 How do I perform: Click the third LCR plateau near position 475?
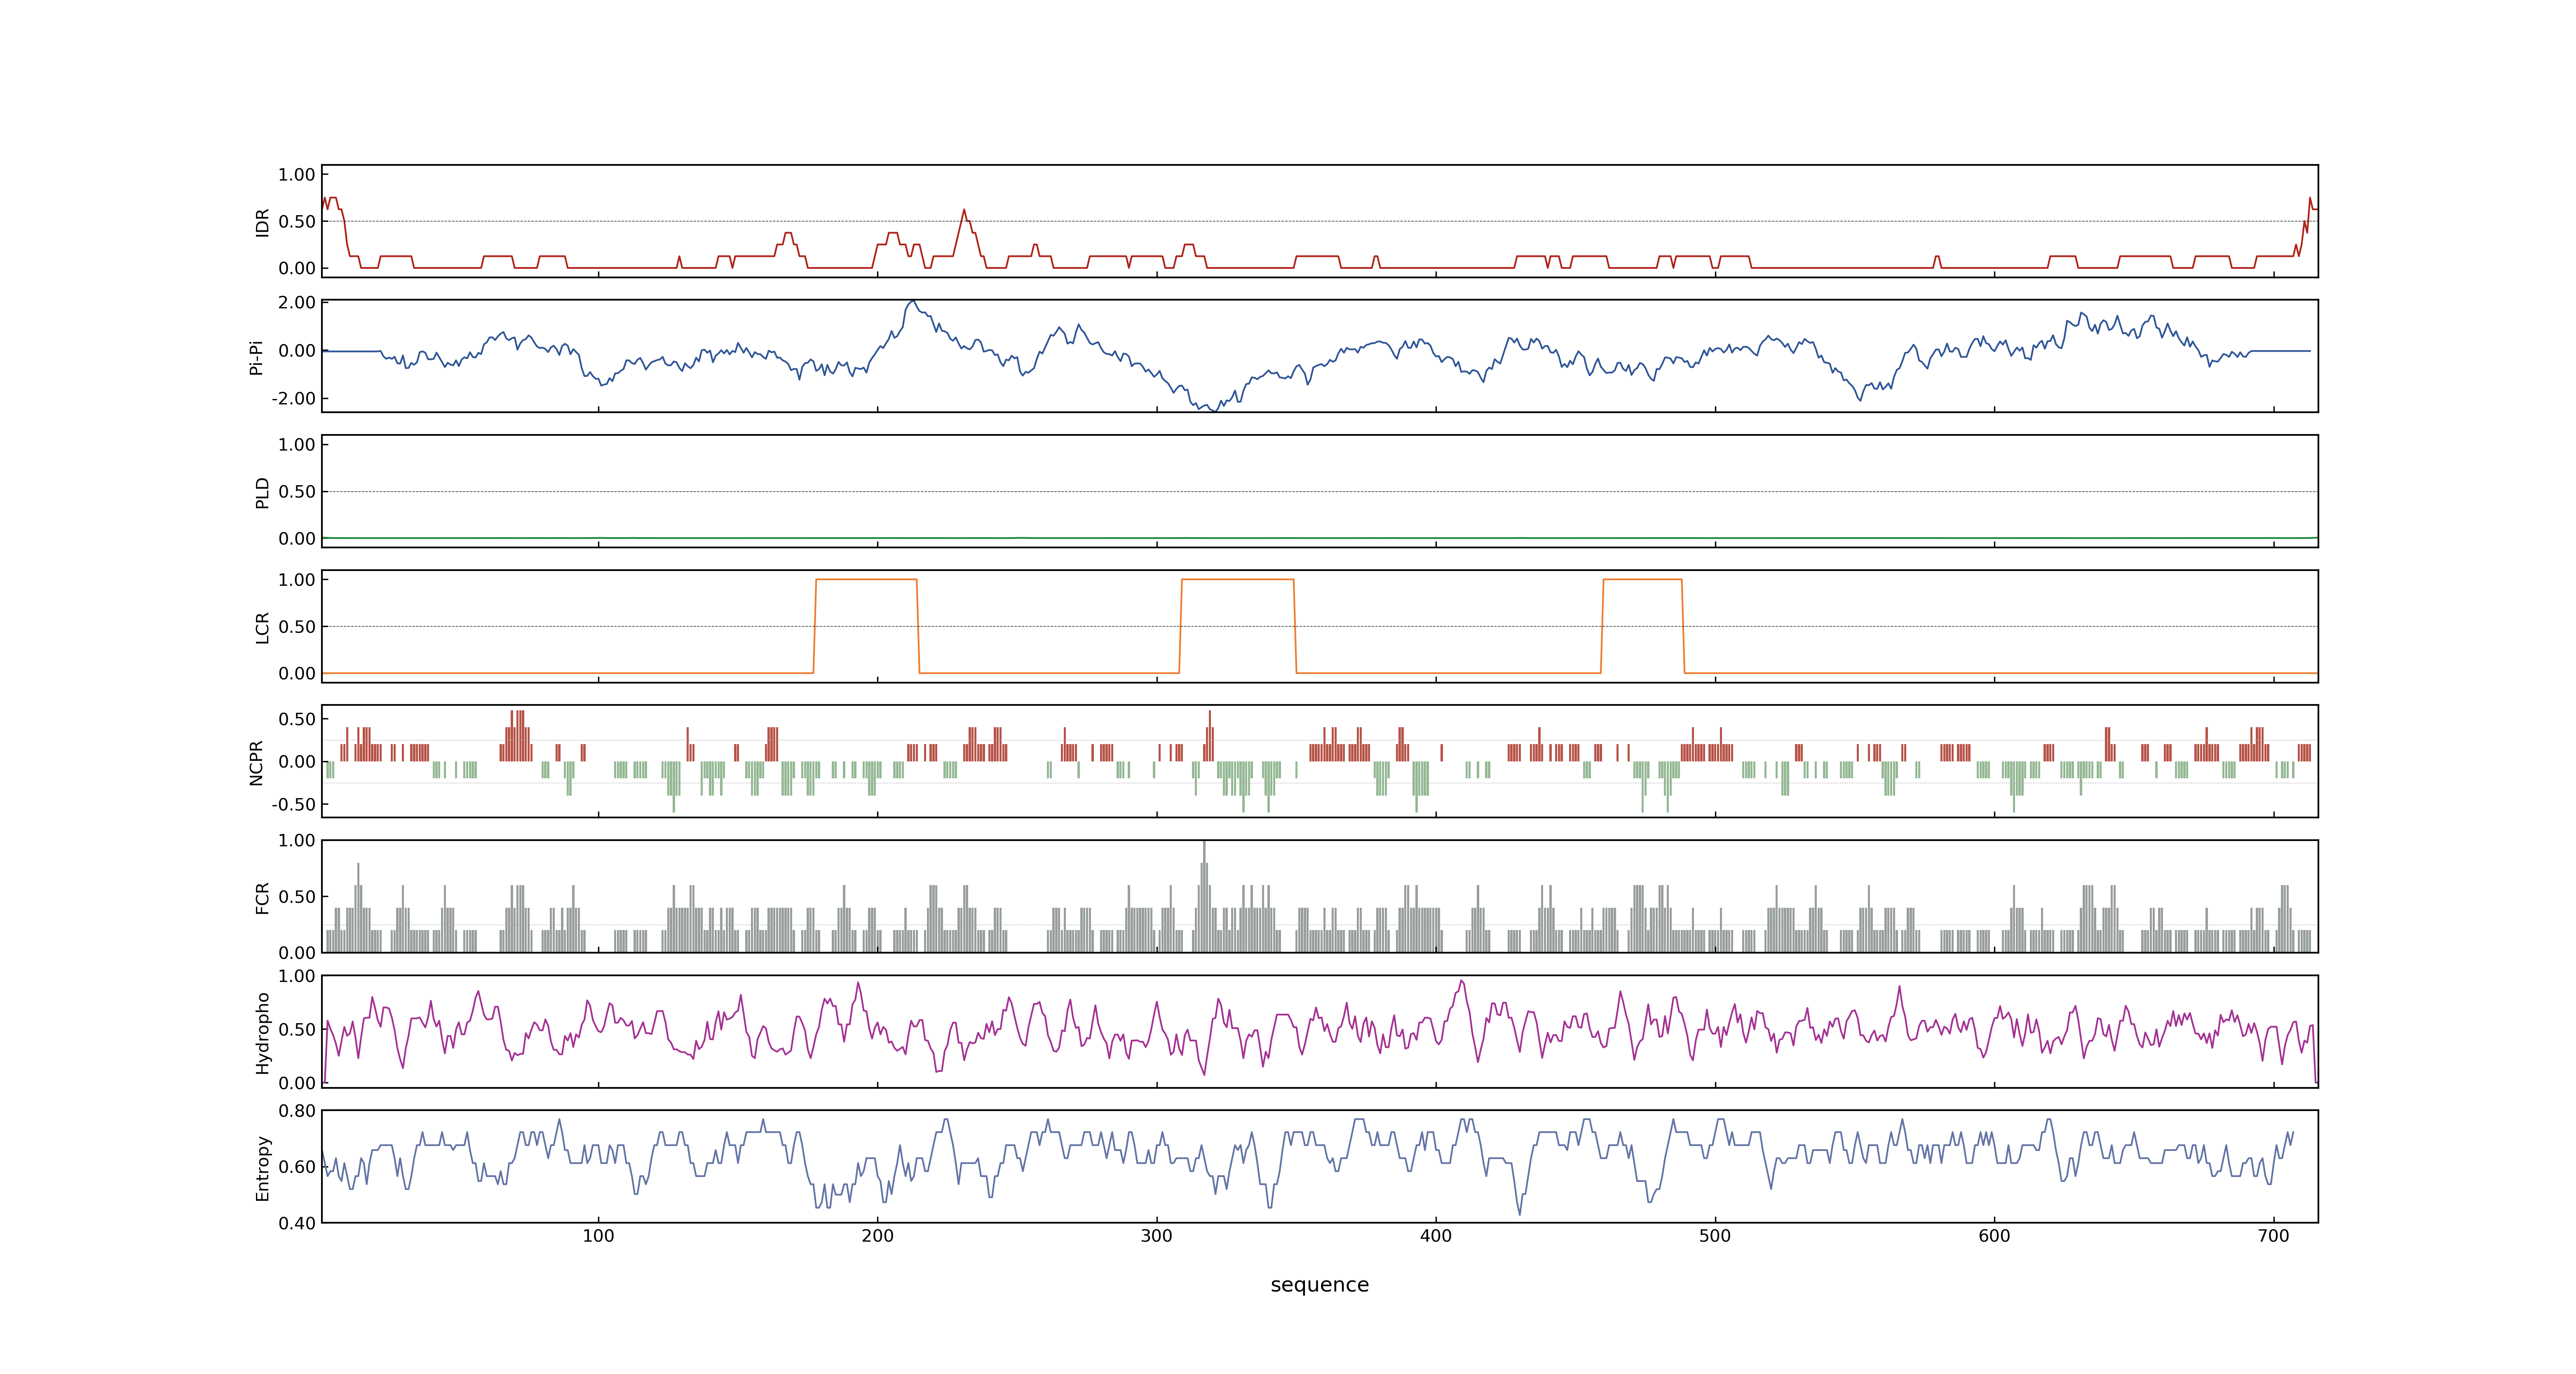pos(1642,580)
